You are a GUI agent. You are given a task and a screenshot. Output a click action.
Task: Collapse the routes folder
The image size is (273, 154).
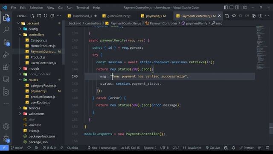tap(20, 80)
